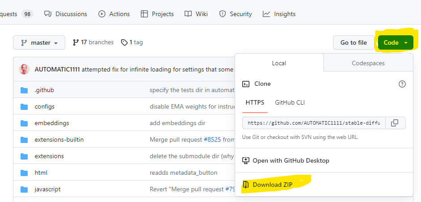The width and height of the screenshot is (421, 202).
Task: Open commit 'specify the tests dir in automat'
Action: (x=192, y=90)
